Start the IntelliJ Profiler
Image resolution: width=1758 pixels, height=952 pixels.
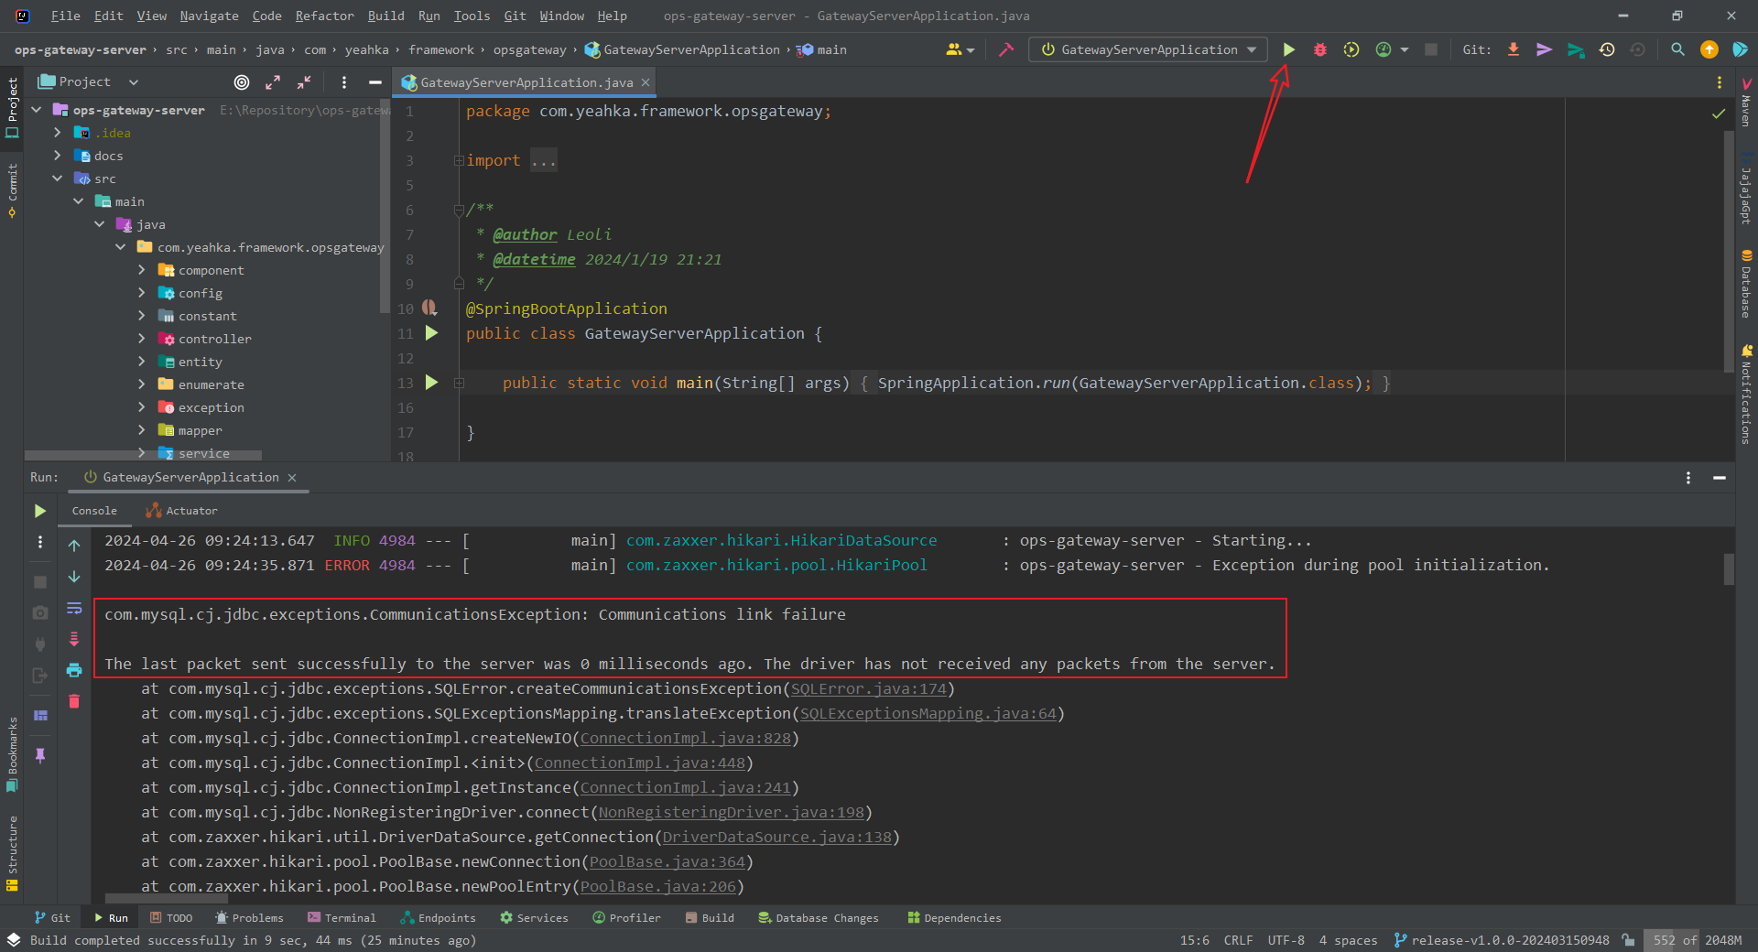(x=1384, y=49)
